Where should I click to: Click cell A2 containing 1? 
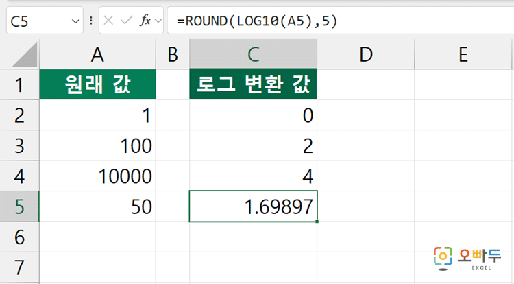point(98,115)
